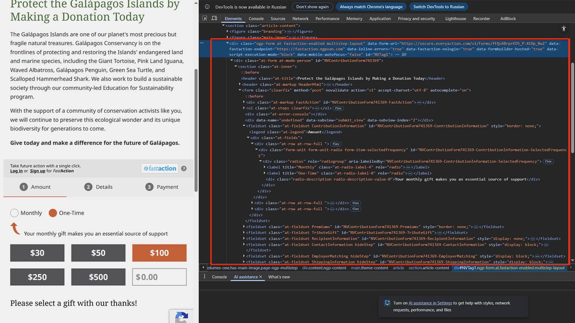
Task: Select the Monthly donation radio button
Action: pyautogui.click(x=14, y=213)
